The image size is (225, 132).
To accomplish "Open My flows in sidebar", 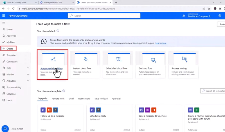I will pos(11,42).
